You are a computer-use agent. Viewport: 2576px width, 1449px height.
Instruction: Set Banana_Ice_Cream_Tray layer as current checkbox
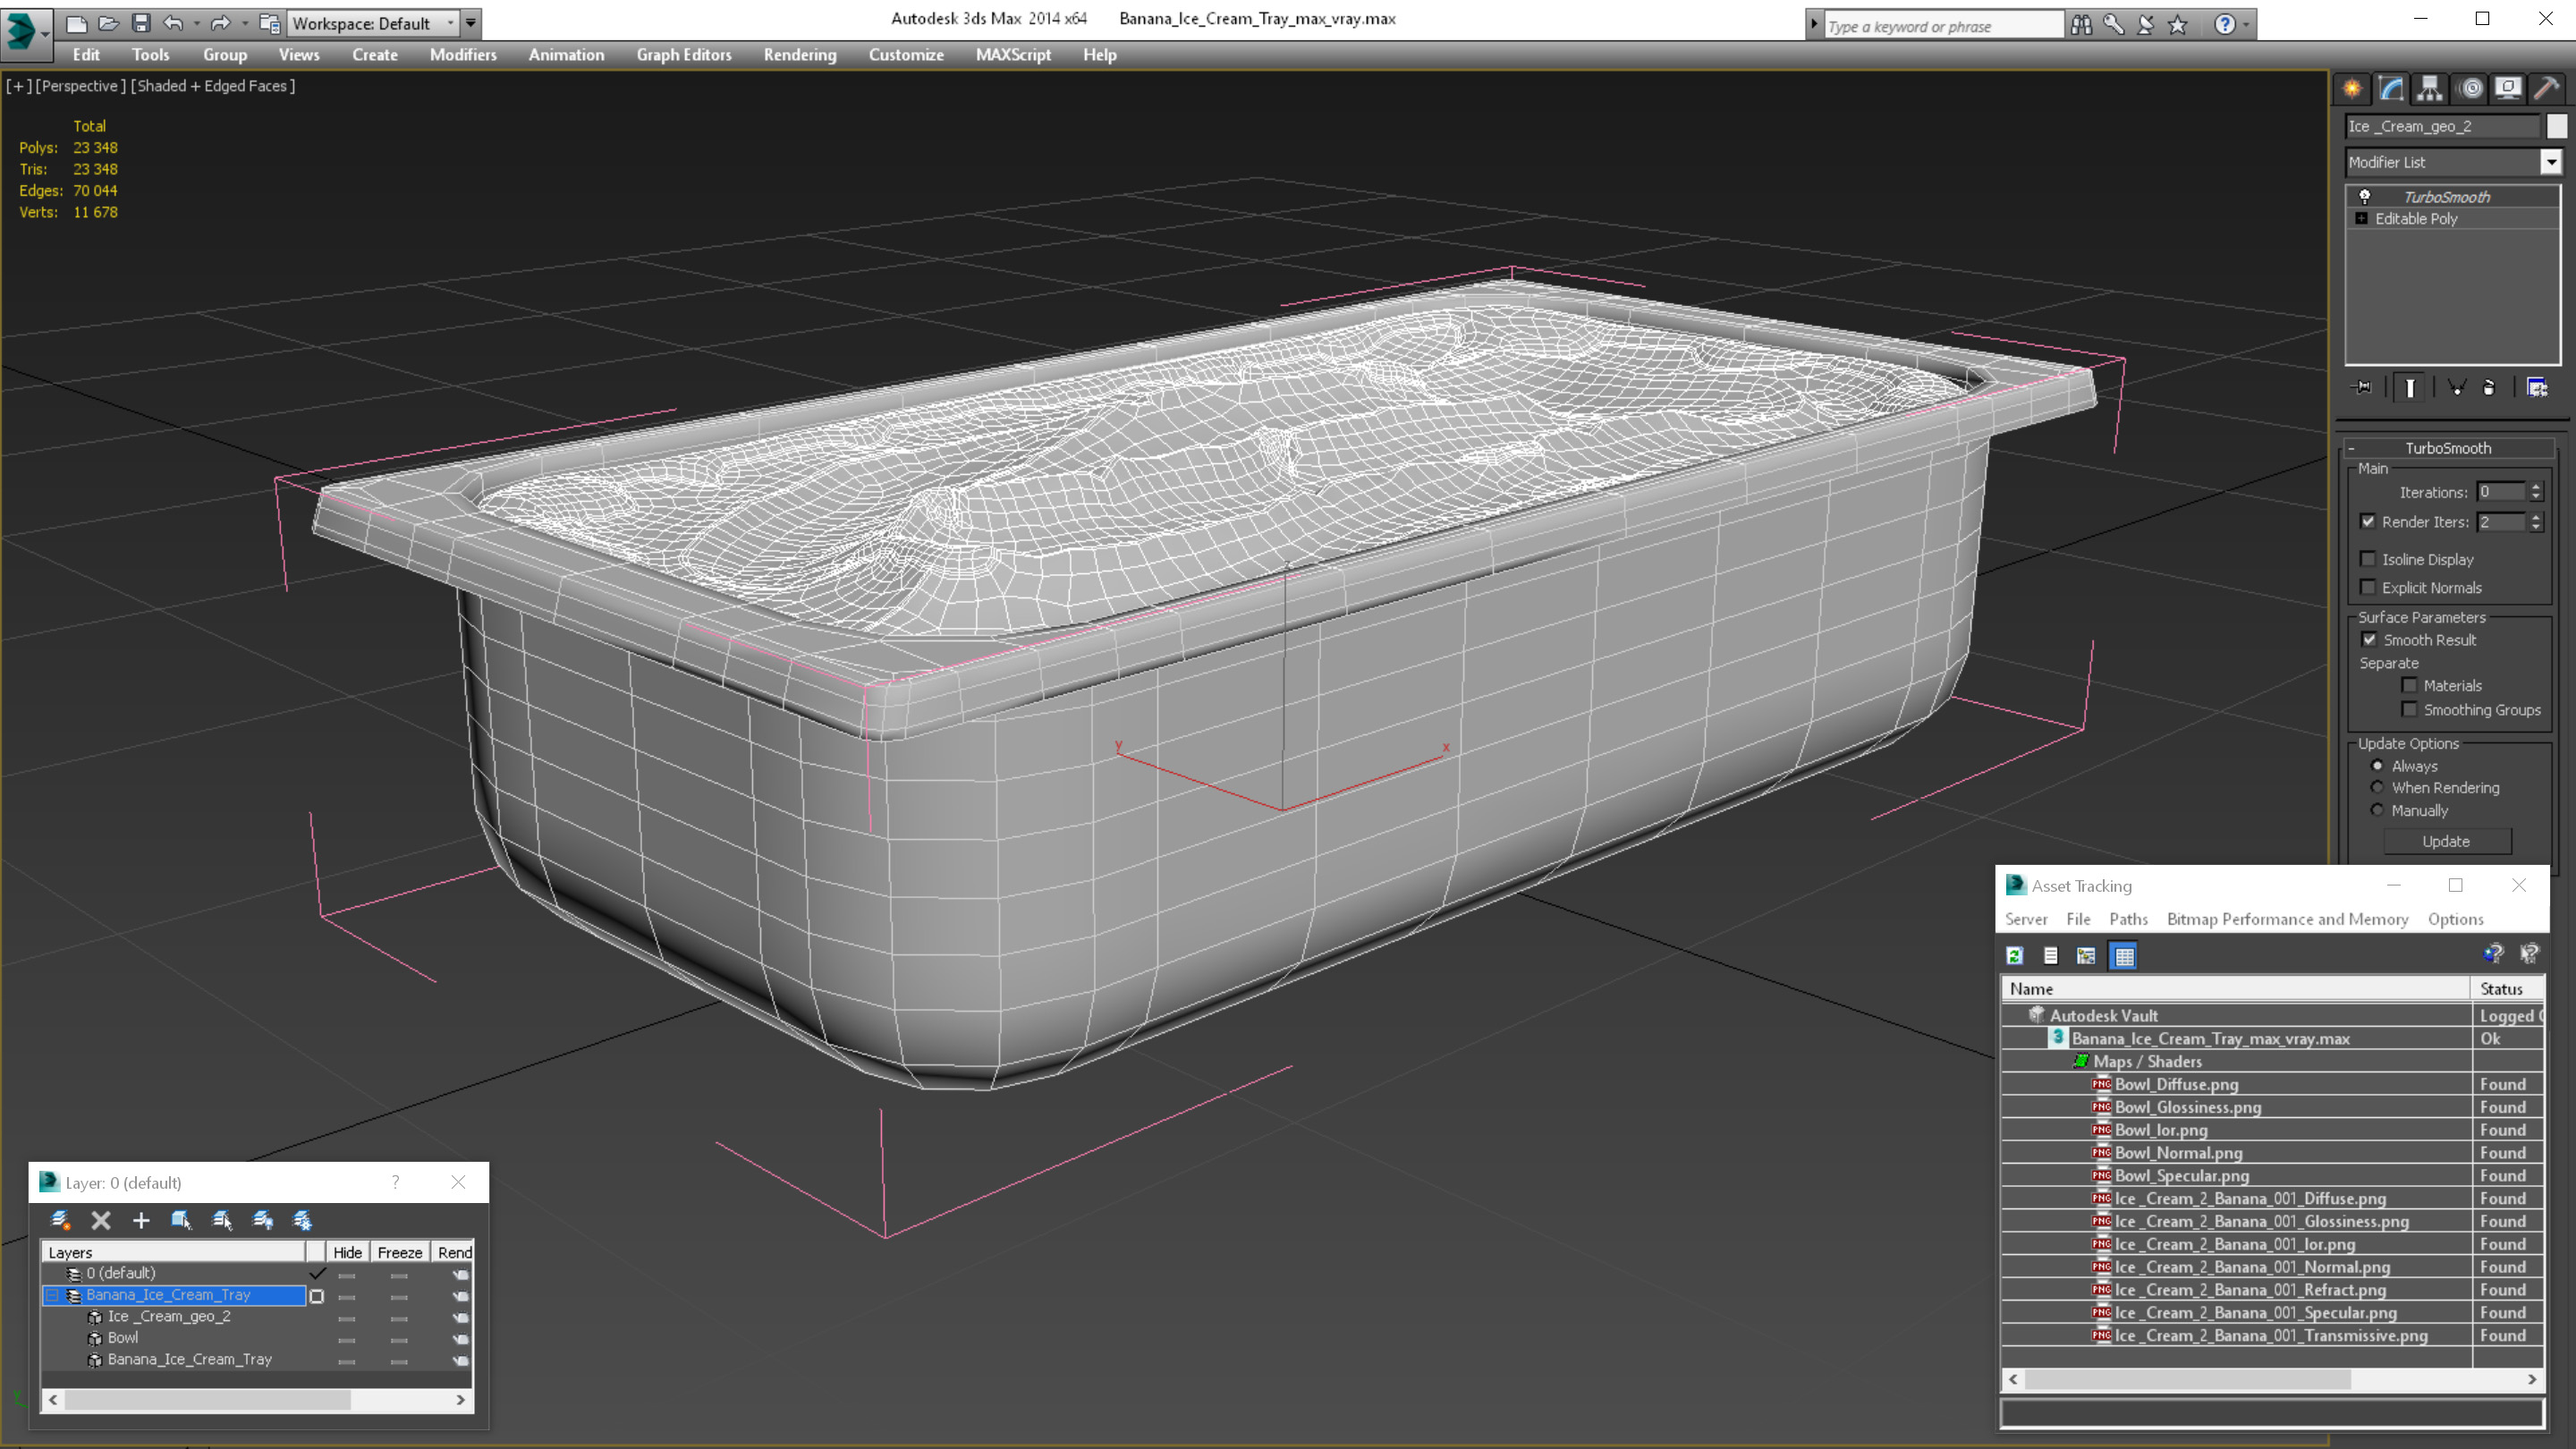pyautogui.click(x=317, y=1296)
